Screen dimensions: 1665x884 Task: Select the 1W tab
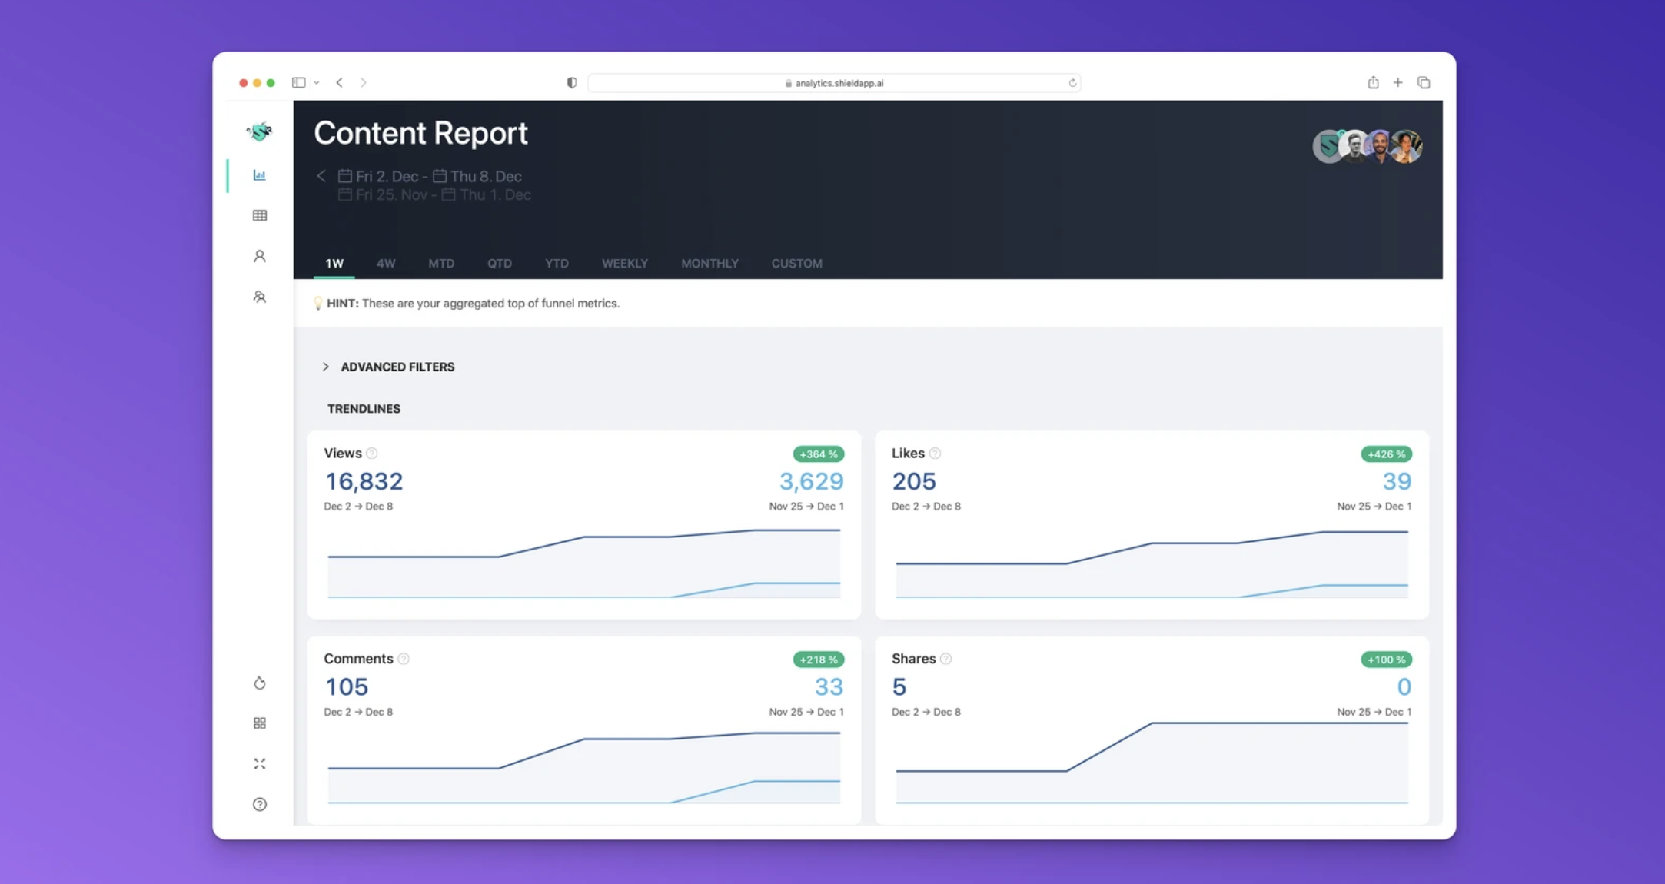[334, 263]
